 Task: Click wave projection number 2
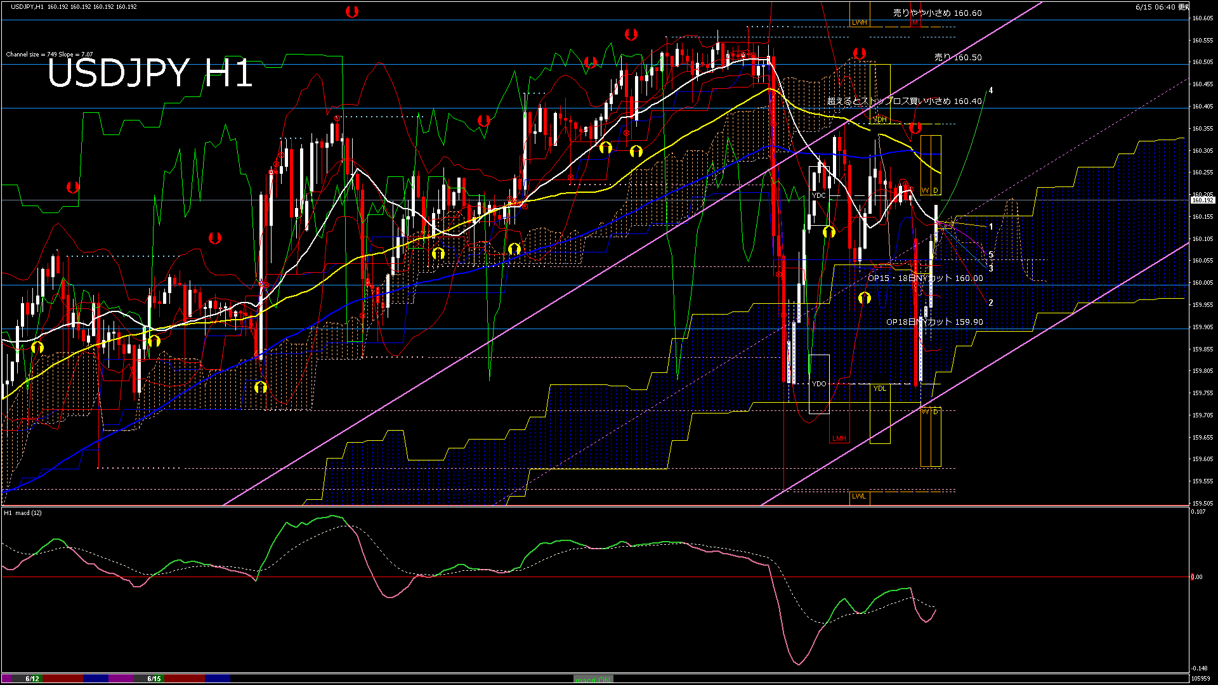(991, 303)
